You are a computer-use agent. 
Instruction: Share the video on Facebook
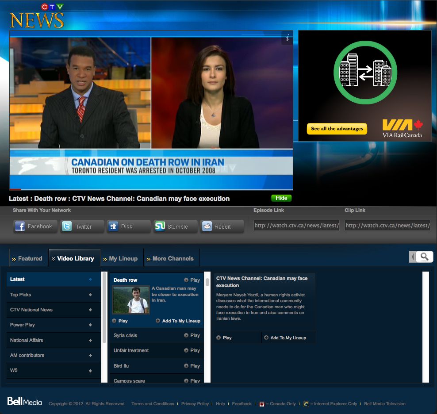(35, 226)
